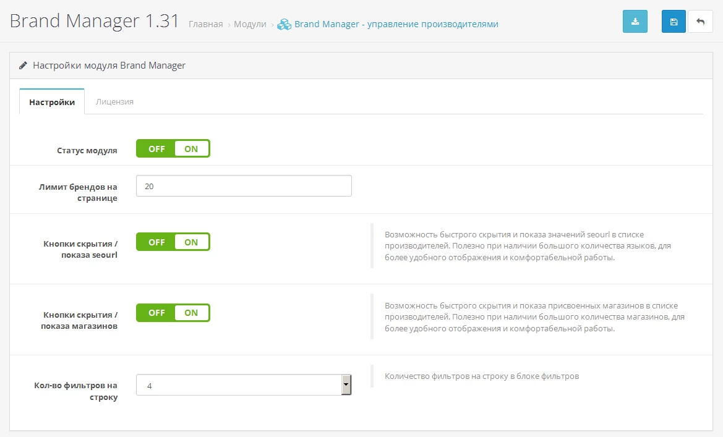The image size is (723, 437).
Task: Toggle Кнопки скрытия / показа магазинов switch
Action: pos(173,313)
